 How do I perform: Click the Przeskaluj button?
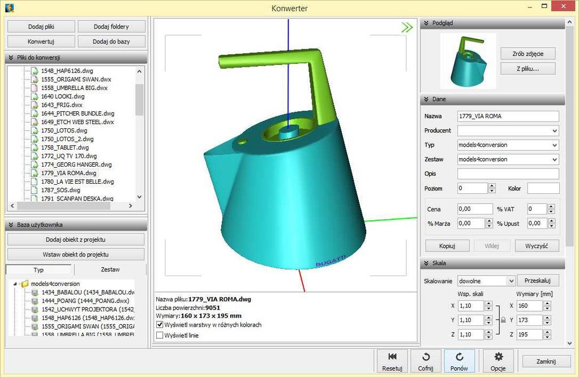click(x=538, y=281)
